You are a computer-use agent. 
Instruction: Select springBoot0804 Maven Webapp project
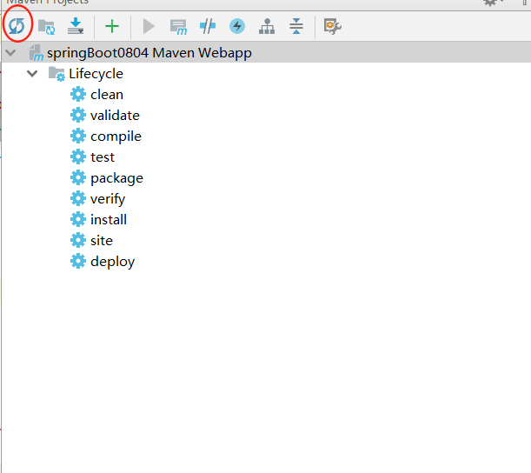(x=266, y=53)
